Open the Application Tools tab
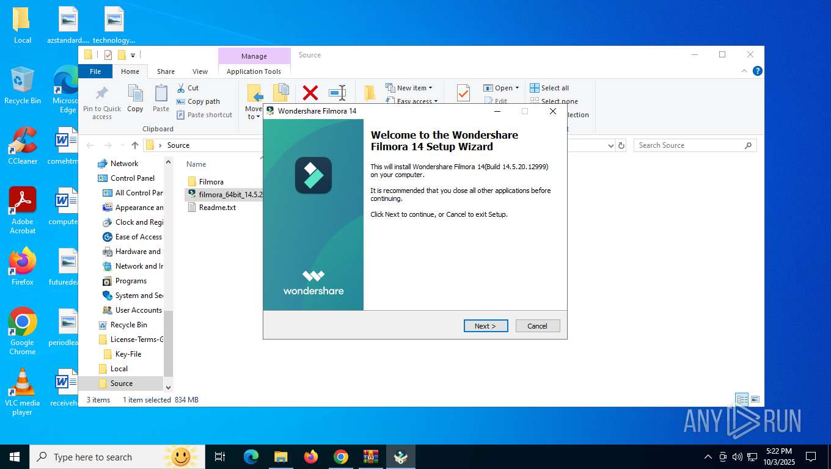This screenshot has width=831, height=469. pos(254,71)
